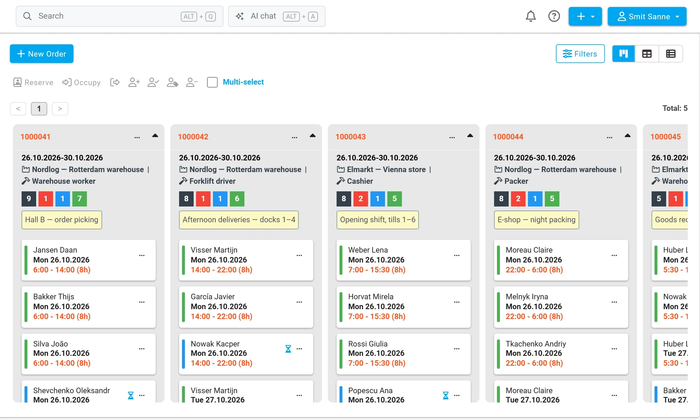The height and width of the screenshot is (420, 700).
Task: Click the person with tag icon
Action: [172, 83]
